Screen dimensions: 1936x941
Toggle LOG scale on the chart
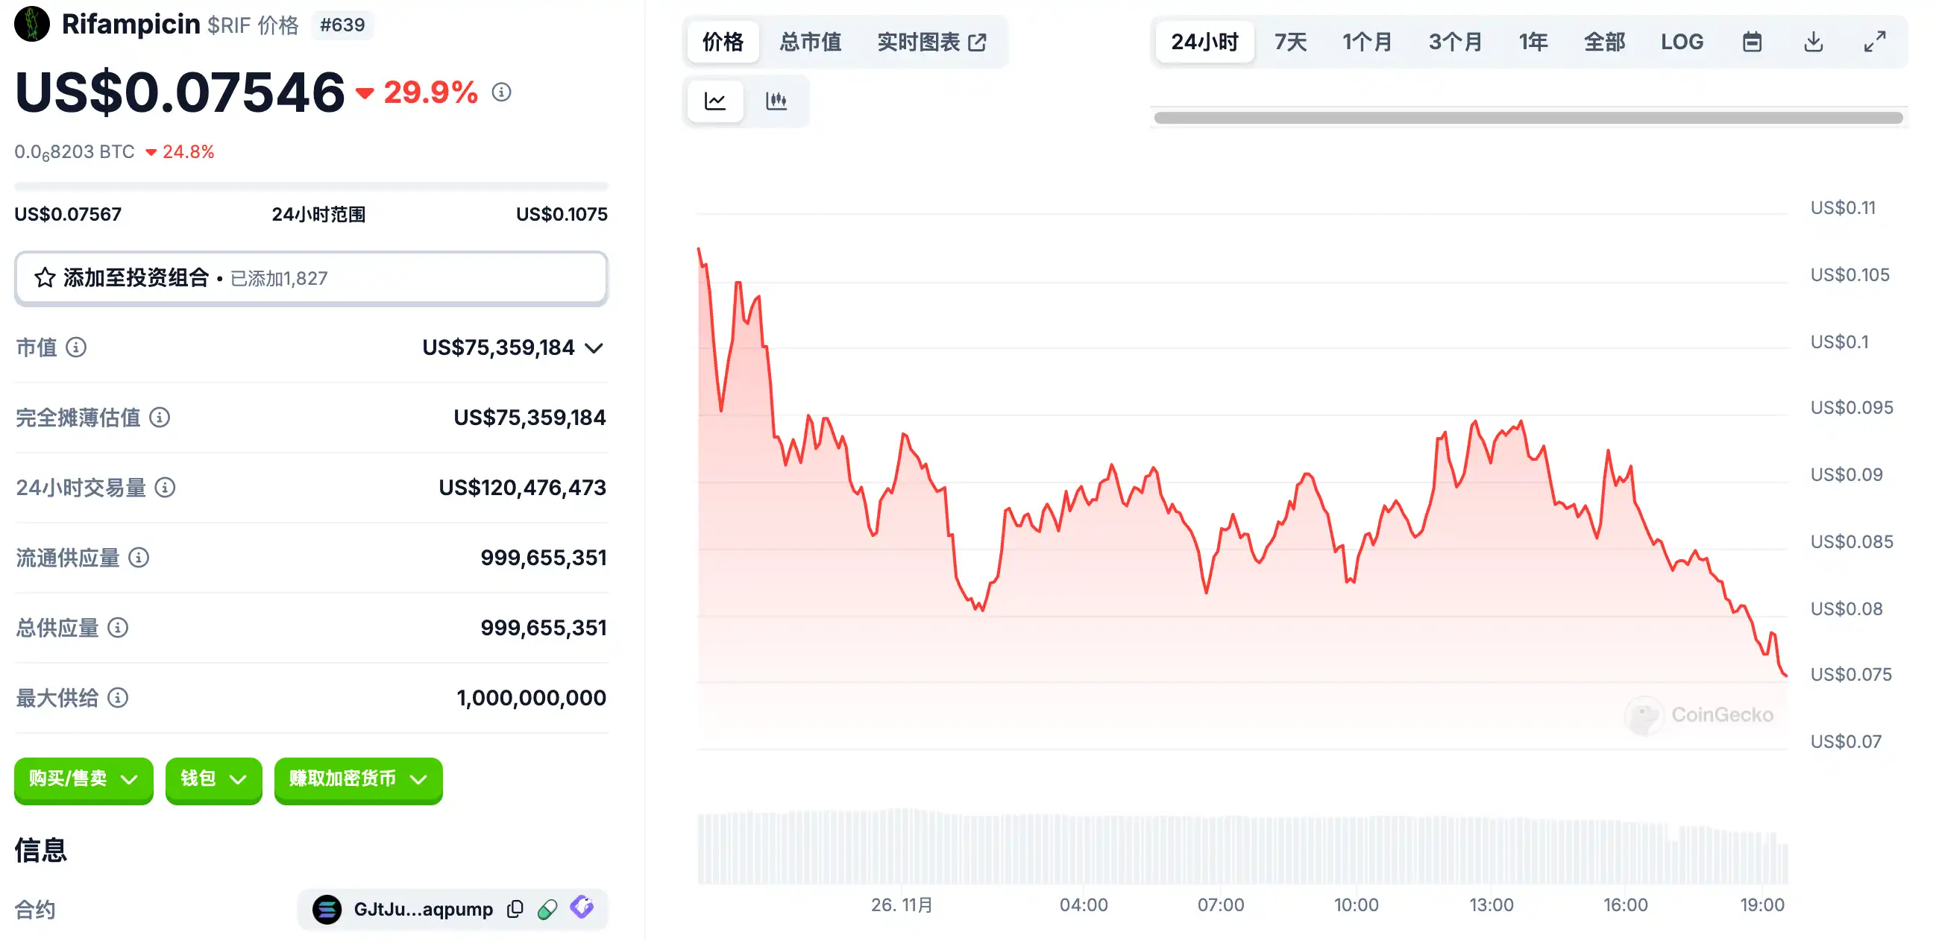coord(1681,42)
